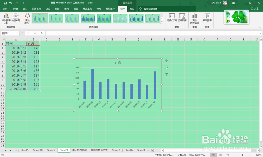Screen dimensions: 263x157
Task: Click 移动图表 (Move Chart) icon
Action: coord(207,17)
